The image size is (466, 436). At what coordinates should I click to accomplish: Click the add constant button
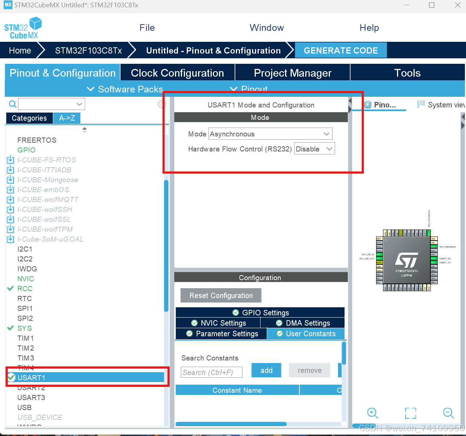(x=266, y=370)
